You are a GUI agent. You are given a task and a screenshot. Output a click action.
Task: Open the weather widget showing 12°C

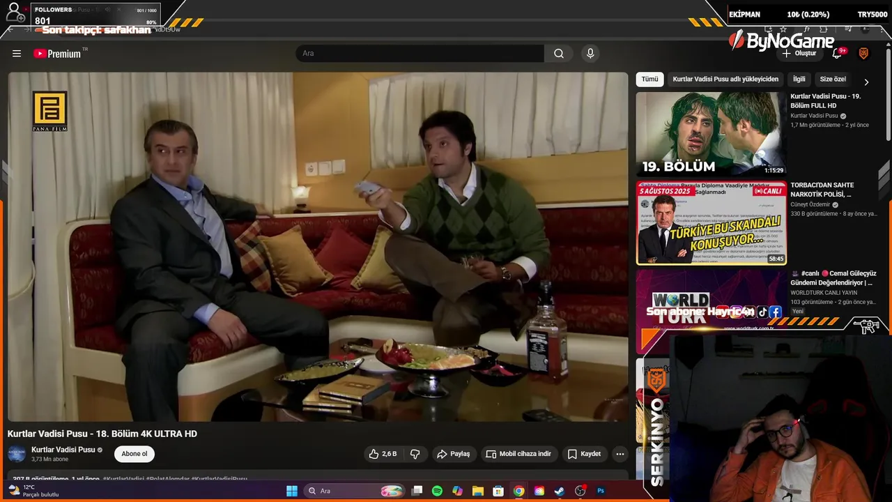33,491
